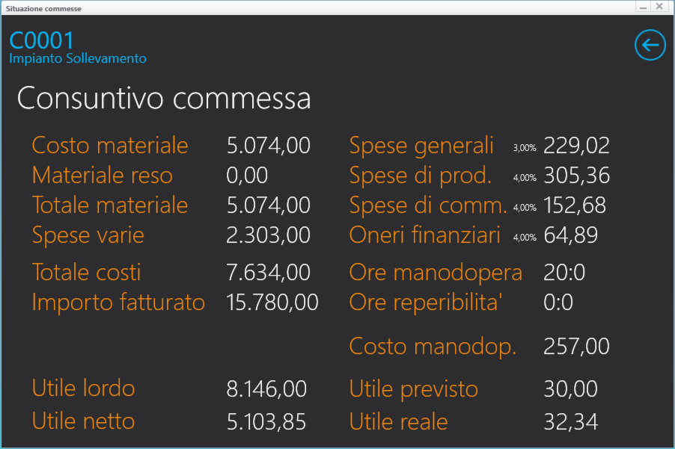Select the Utile netto value 5.103,85
The width and height of the screenshot is (675, 449).
tap(266, 422)
